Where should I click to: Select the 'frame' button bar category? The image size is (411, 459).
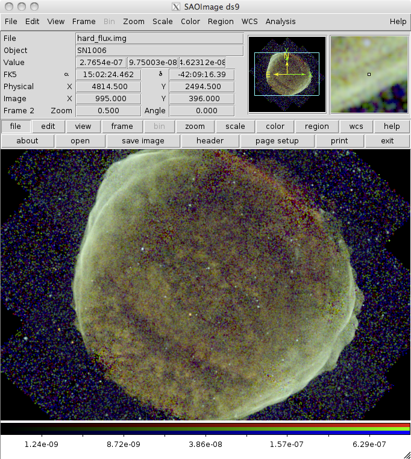click(122, 126)
